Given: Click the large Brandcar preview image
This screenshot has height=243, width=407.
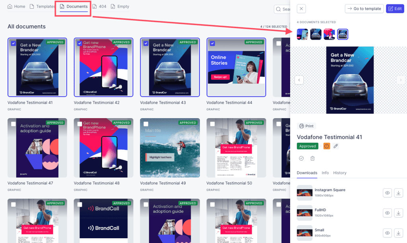Looking at the screenshot, I should [350, 80].
